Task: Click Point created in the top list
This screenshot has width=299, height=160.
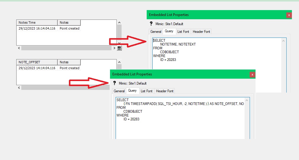Action: [x=70, y=28]
